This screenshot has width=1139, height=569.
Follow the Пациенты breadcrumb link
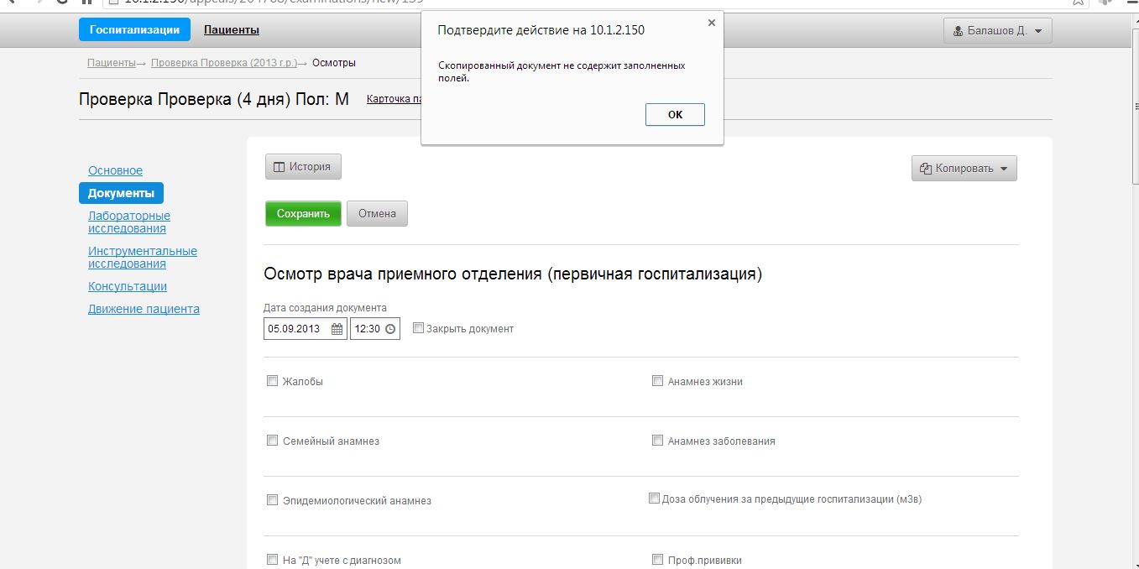point(111,63)
